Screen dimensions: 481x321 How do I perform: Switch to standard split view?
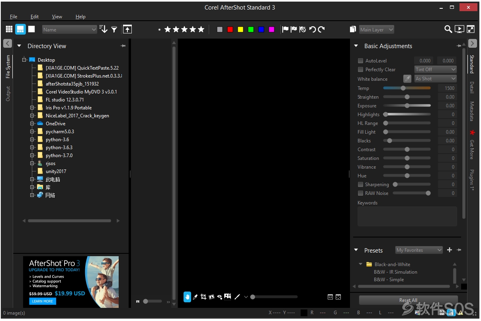pos(20,29)
